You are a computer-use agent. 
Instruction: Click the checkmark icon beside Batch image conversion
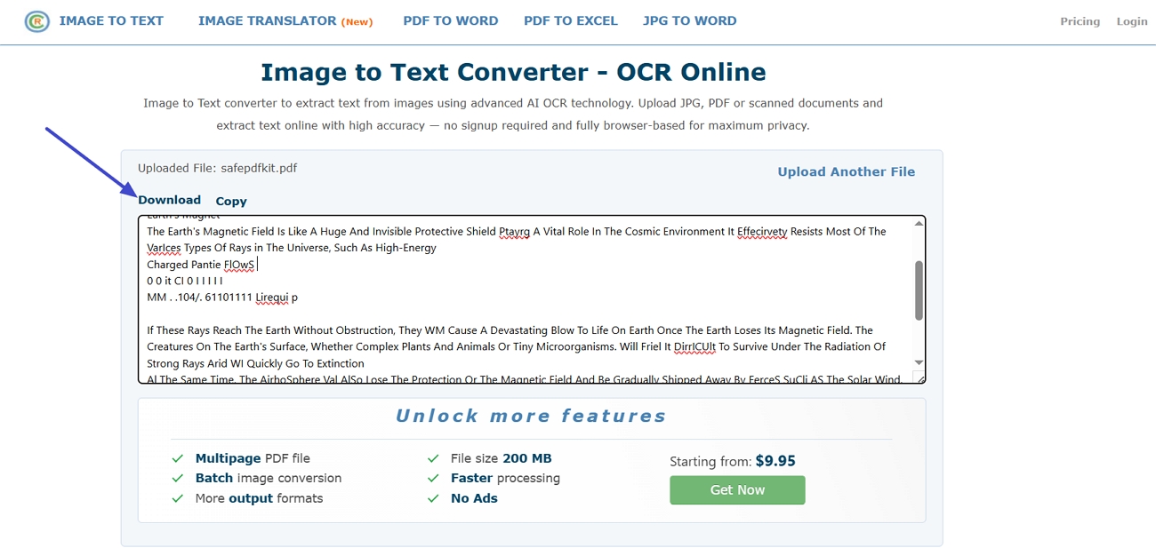[177, 479]
